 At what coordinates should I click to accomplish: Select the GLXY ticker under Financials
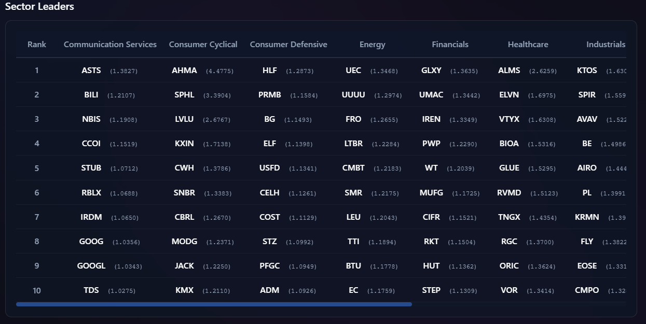[431, 71]
